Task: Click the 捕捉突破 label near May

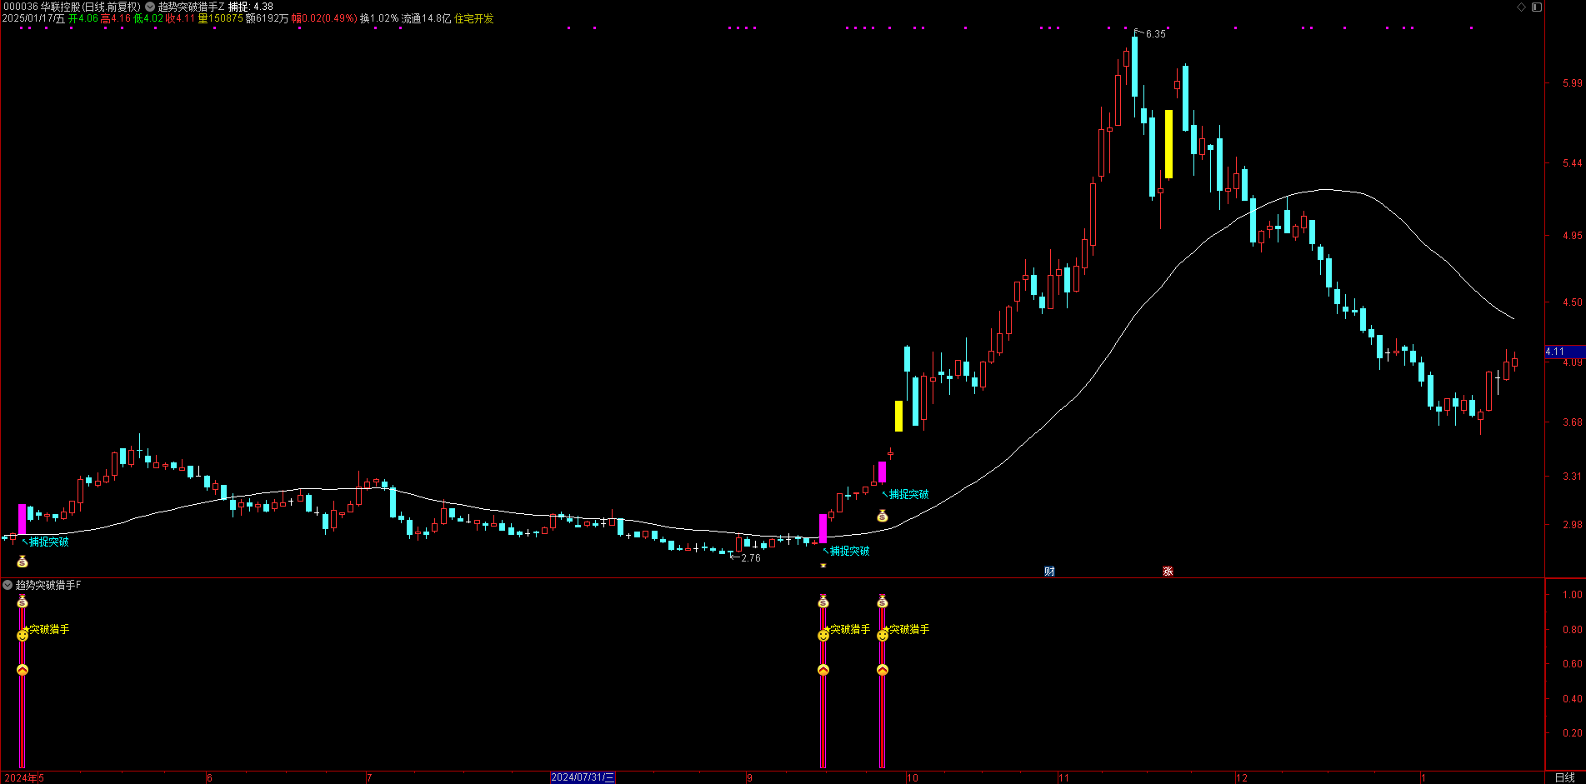Action: [49, 542]
